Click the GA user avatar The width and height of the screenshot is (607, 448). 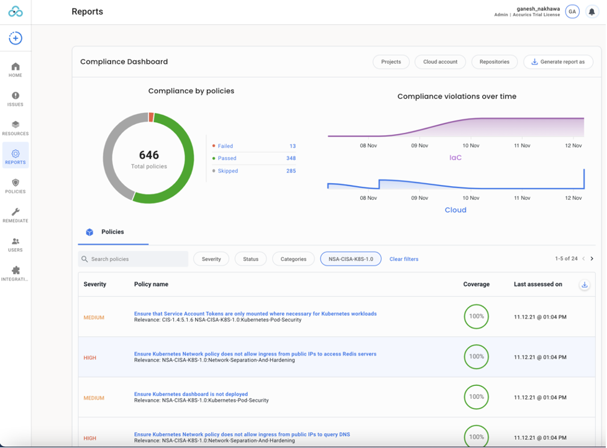[x=572, y=12]
